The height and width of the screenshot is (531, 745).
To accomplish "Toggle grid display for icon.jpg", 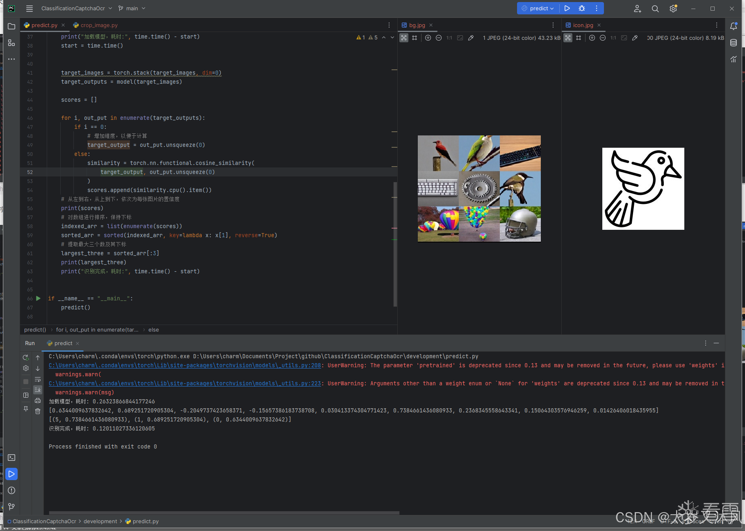I will 579,38.
